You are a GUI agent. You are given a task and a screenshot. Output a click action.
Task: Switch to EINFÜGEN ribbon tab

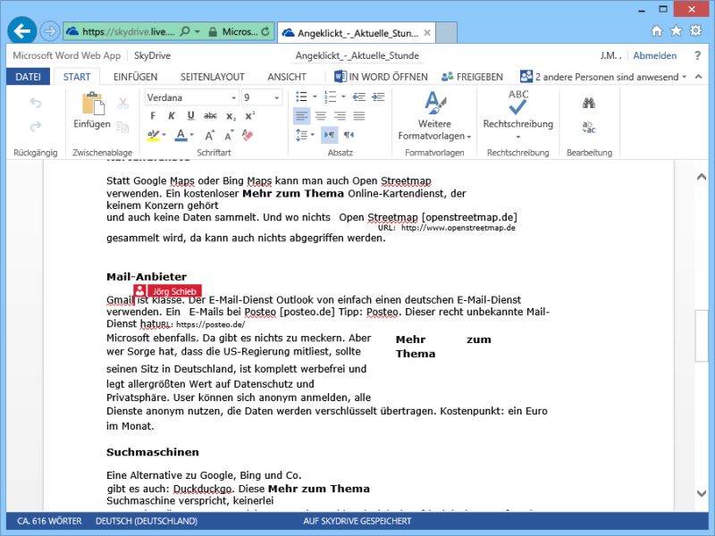click(x=136, y=77)
